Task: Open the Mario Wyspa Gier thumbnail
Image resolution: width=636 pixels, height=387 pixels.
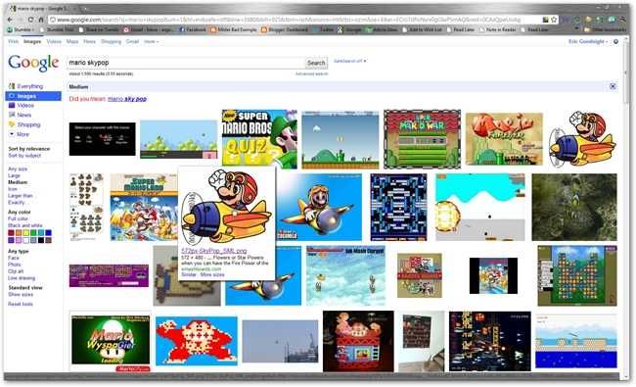Action: coord(111,340)
